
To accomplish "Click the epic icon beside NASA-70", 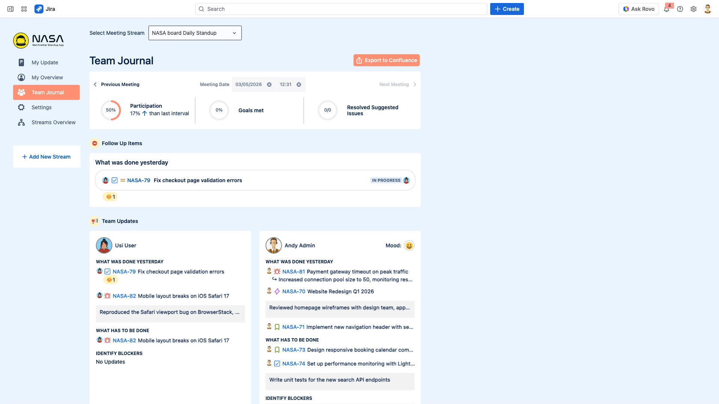I will point(276,291).
